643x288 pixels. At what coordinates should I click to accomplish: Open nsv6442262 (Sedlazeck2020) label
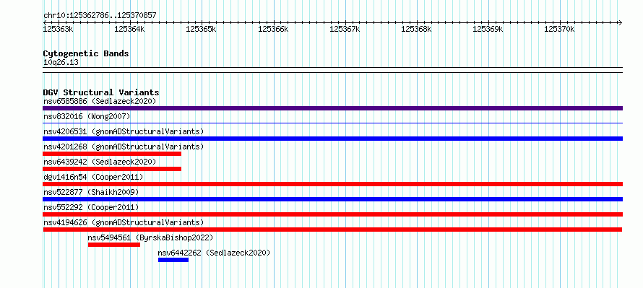[x=214, y=253]
